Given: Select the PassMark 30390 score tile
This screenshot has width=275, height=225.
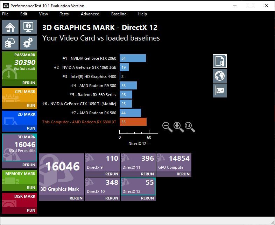Looking at the screenshot, I should pos(20,66).
